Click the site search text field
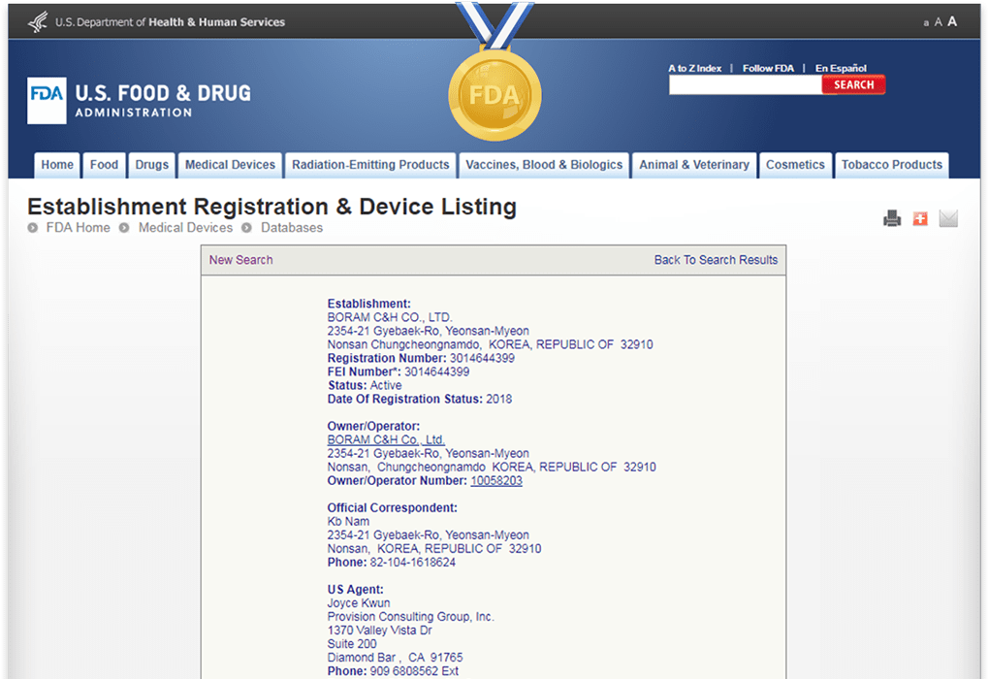 point(745,85)
